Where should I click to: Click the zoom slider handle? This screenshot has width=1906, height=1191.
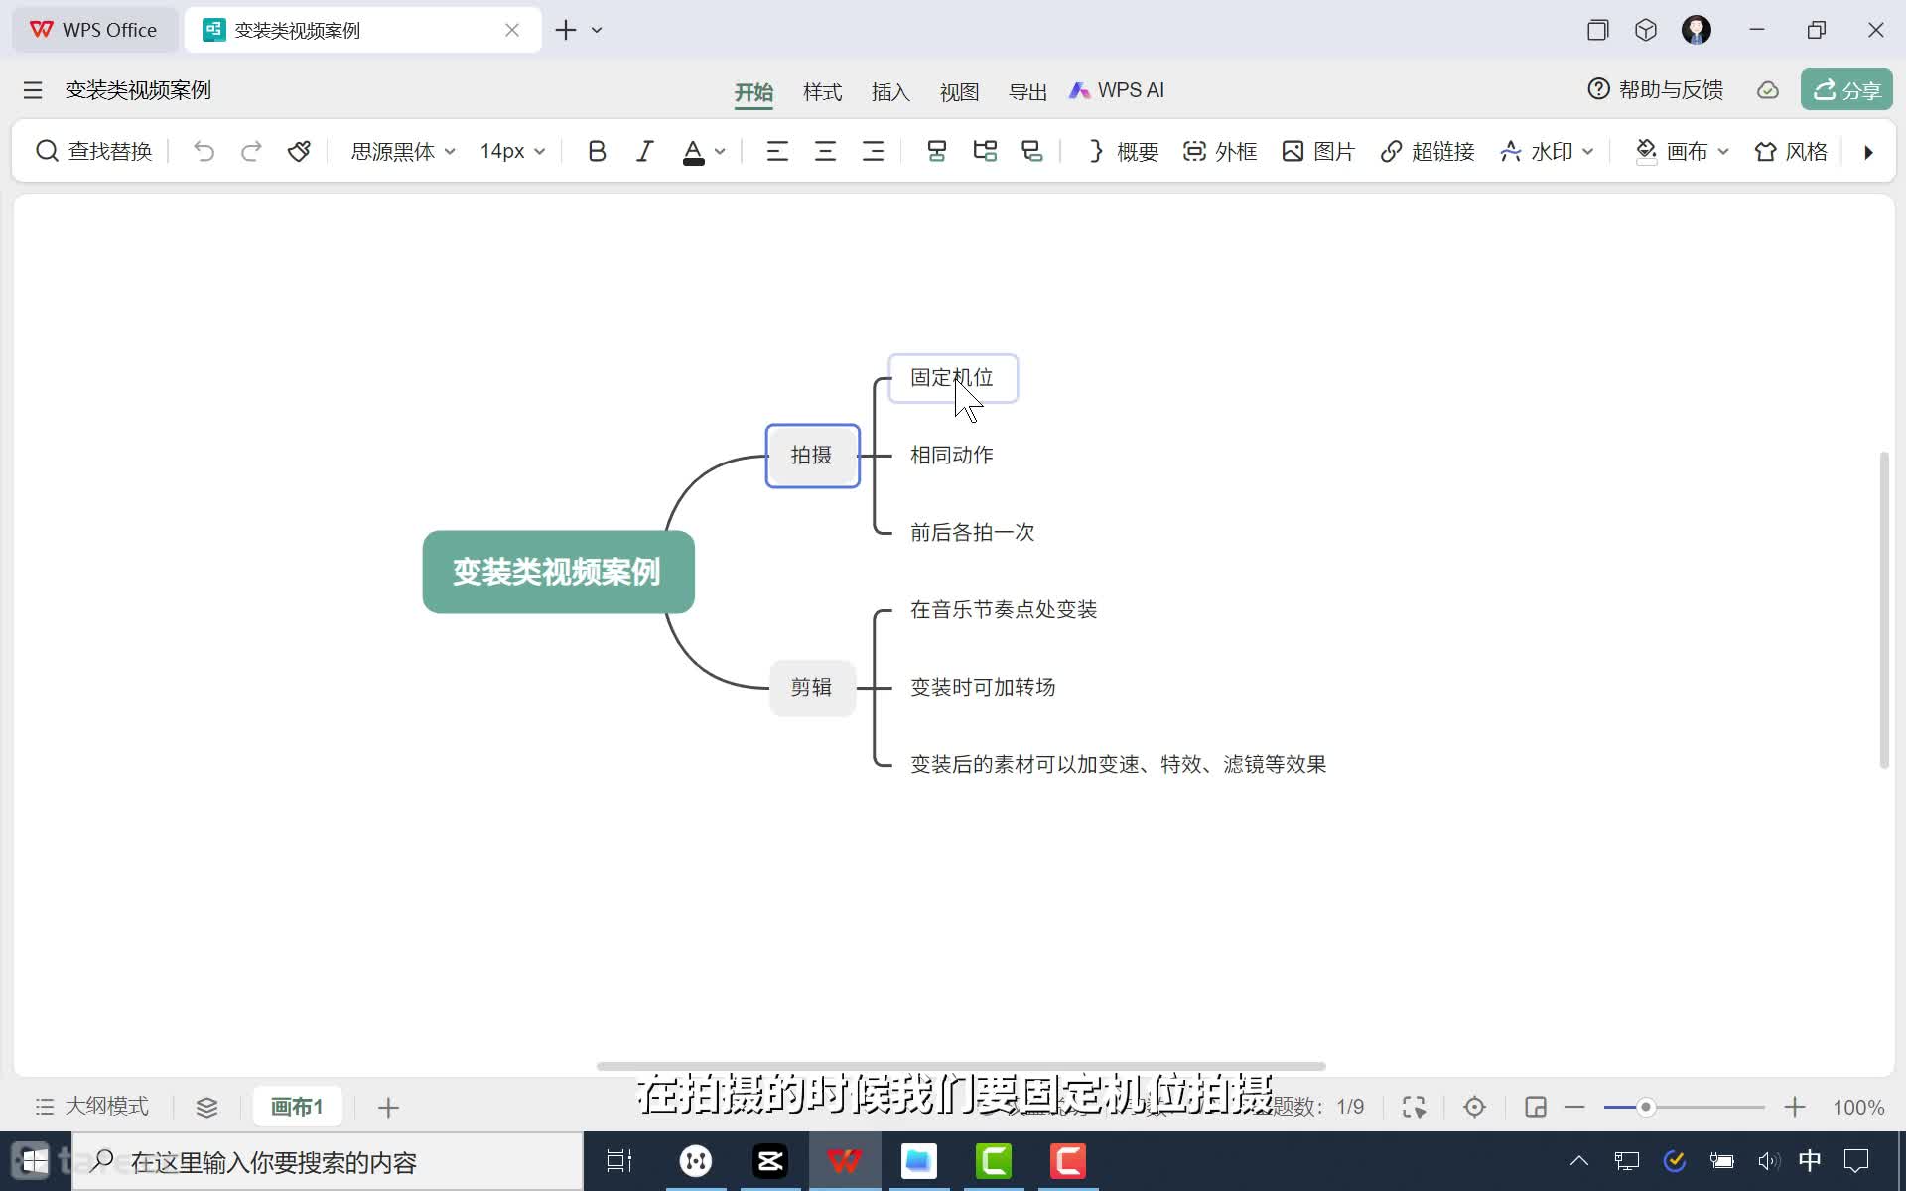point(1645,1107)
